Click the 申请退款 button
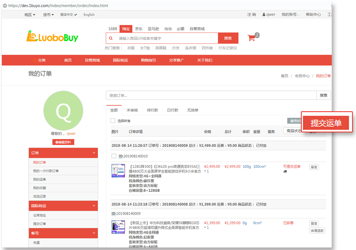This screenshot has width=356, height=250. click(317, 231)
